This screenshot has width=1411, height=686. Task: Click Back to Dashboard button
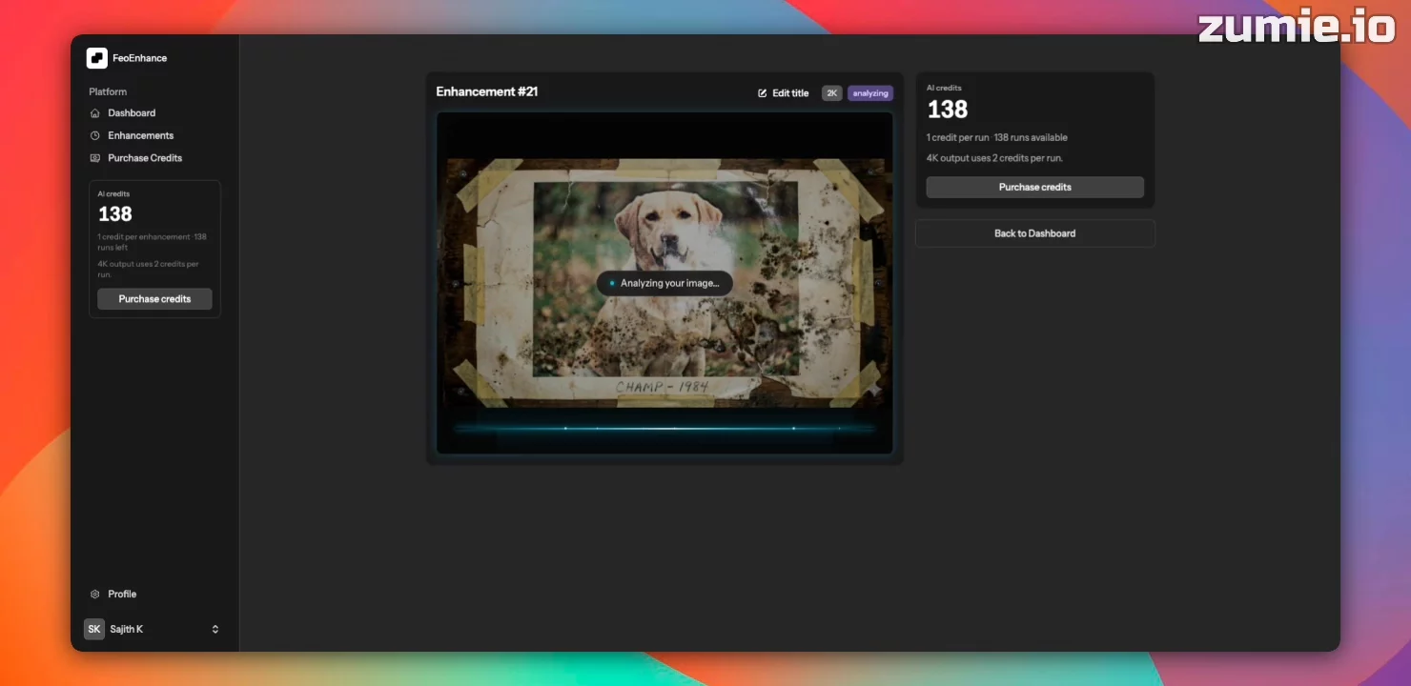[1034, 233]
